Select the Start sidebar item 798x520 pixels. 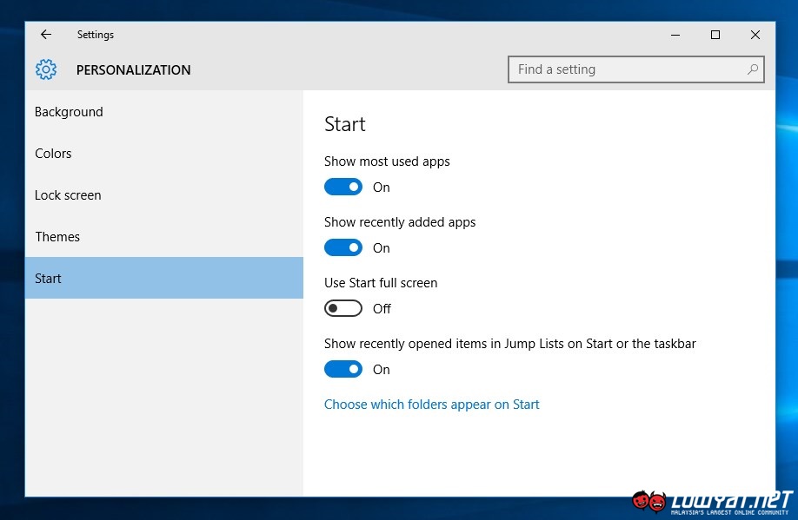(x=49, y=279)
